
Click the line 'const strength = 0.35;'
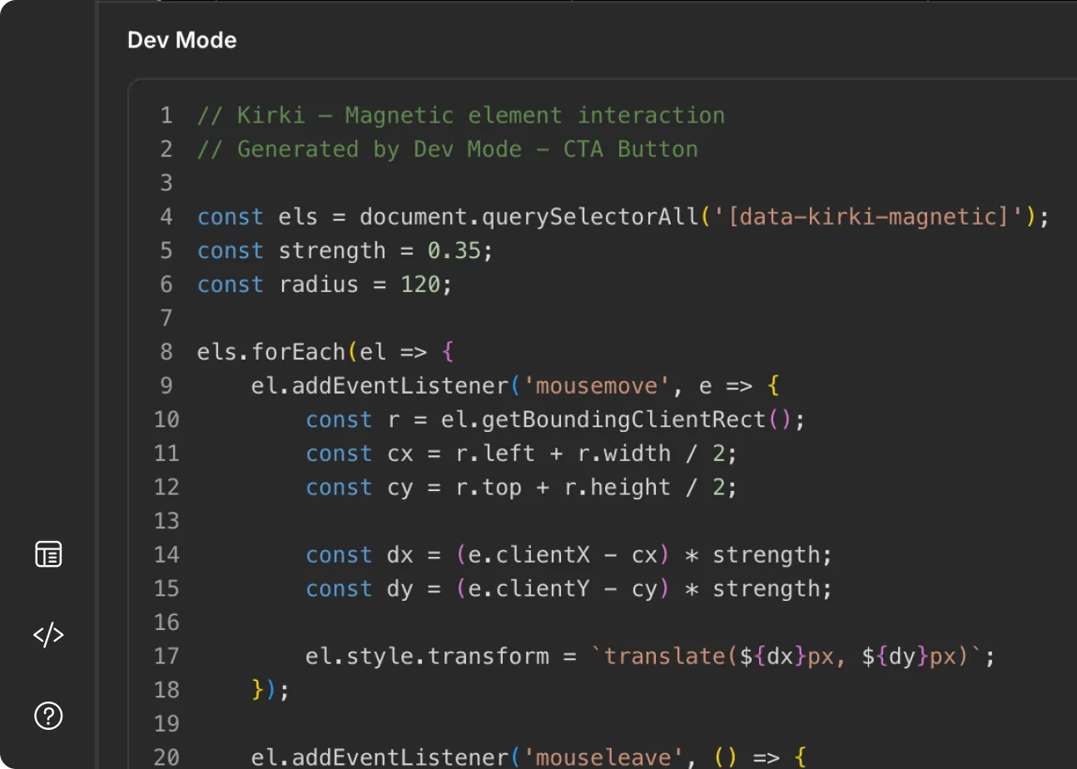click(x=345, y=251)
